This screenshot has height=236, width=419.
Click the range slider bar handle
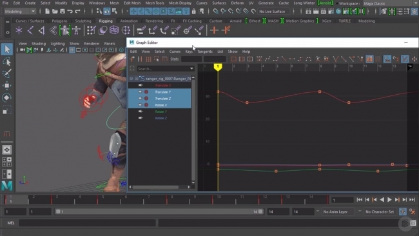click(x=159, y=211)
